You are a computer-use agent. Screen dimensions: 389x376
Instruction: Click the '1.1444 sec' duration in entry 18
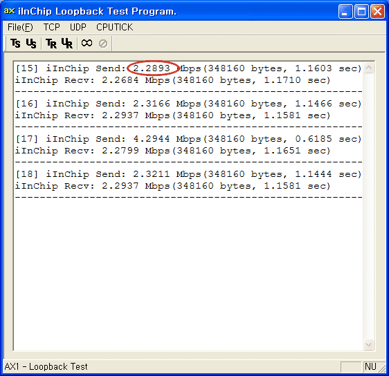[x=327, y=174]
